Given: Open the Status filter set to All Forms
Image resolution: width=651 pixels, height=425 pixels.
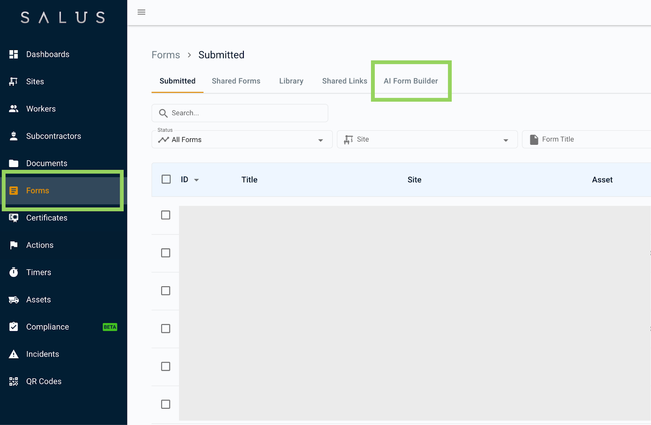Looking at the screenshot, I should point(242,139).
